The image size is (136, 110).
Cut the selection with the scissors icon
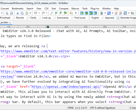click(x=18, y=13)
